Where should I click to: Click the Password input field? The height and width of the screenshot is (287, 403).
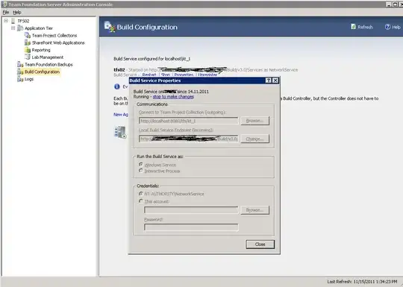pyautogui.click(x=191, y=227)
